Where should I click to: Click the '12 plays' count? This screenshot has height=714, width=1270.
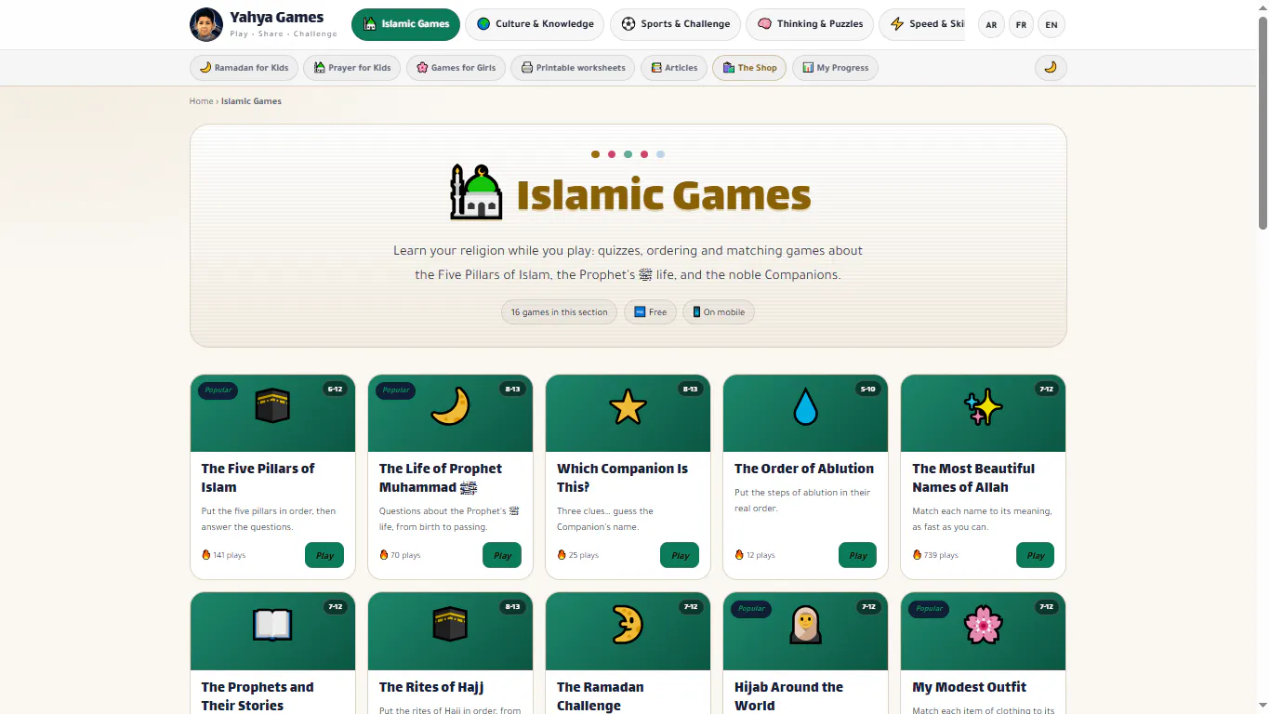point(754,555)
